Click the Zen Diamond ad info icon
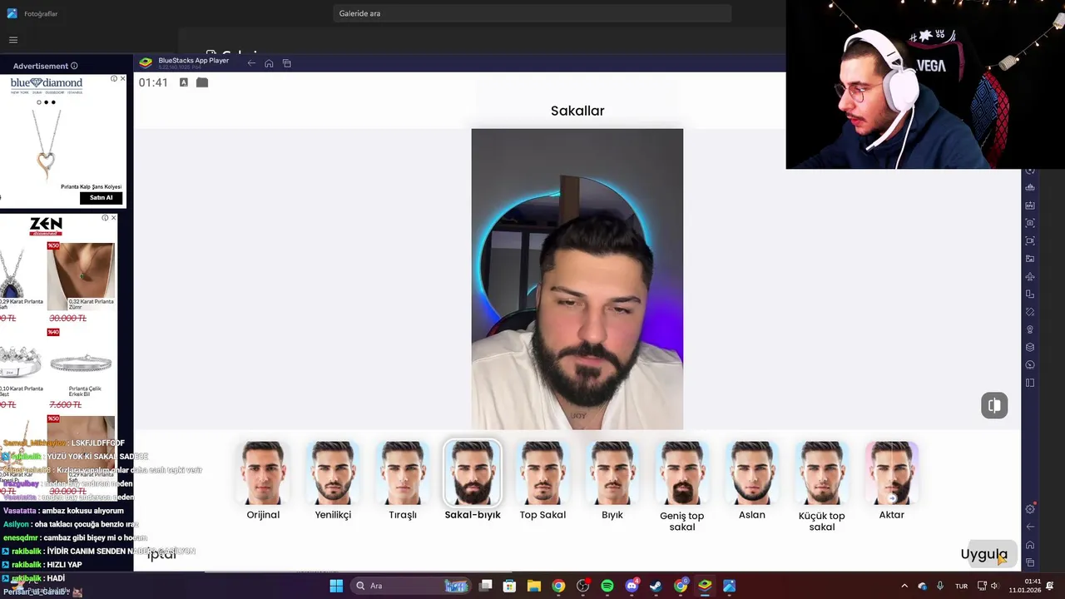 click(105, 218)
